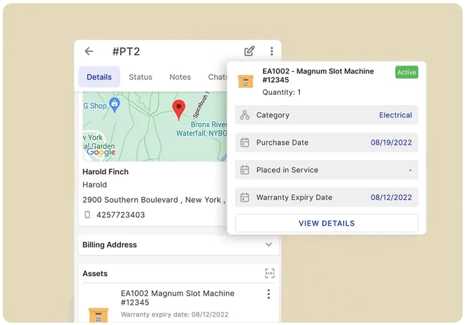Switch to the Status tab
Screen dimensions: 465x325
(141, 77)
